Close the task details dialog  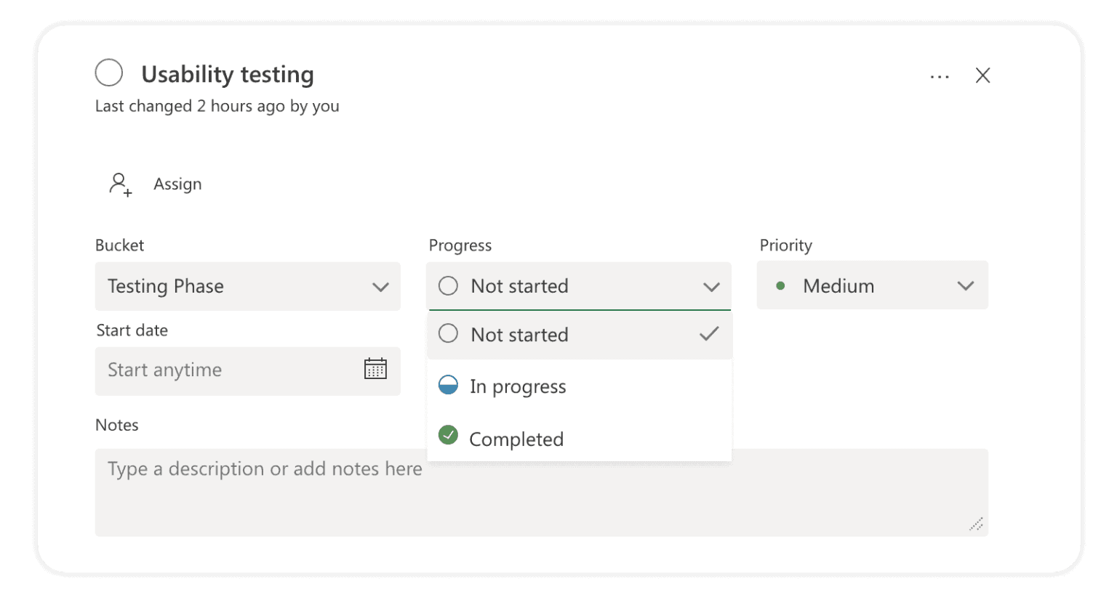tap(982, 76)
